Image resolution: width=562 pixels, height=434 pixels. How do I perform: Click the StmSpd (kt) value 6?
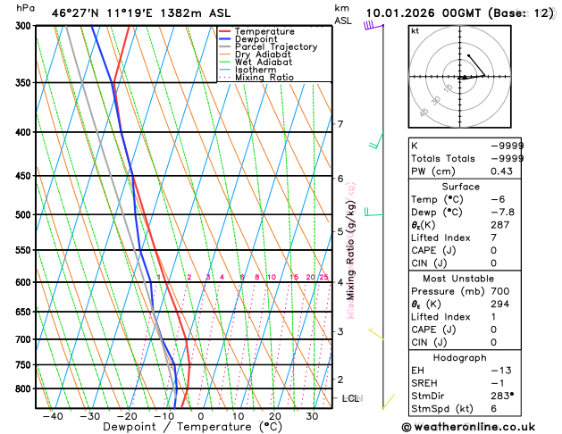493,409
